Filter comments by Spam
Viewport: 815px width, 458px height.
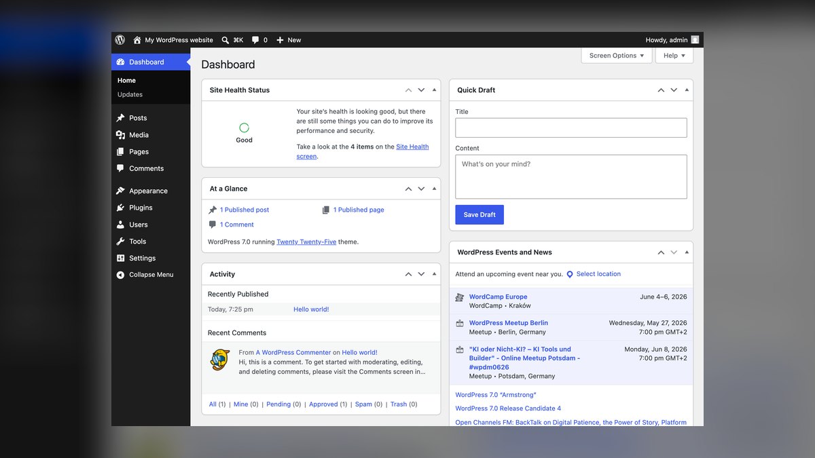[x=363, y=404]
